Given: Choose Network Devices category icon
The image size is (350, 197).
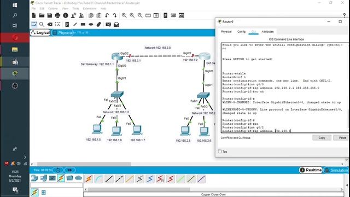Looking at the screenshot, I should pyautogui.click(x=34, y=178).
